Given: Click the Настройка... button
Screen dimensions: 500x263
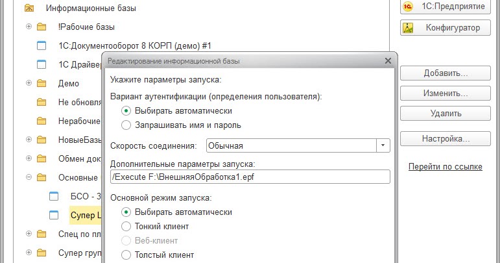Looking at the screenshot, I should click(x=446, y=139).
